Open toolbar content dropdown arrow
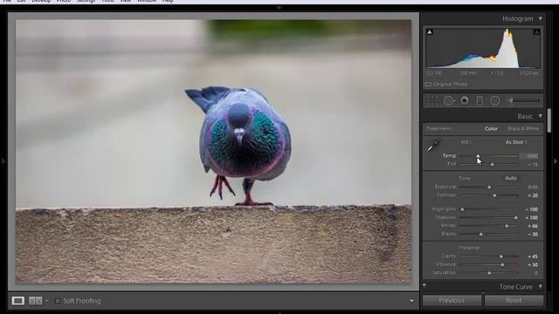This screenshot has width=559, height=314. click(x=411, y=301)
